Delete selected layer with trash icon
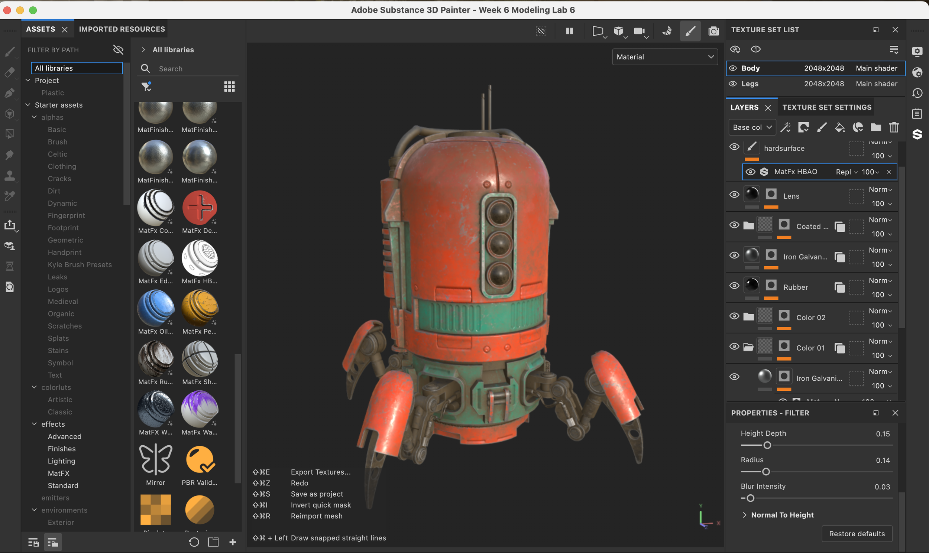Image resolution: width=929 pixels, height=553 pixels. tap(894, 127)
